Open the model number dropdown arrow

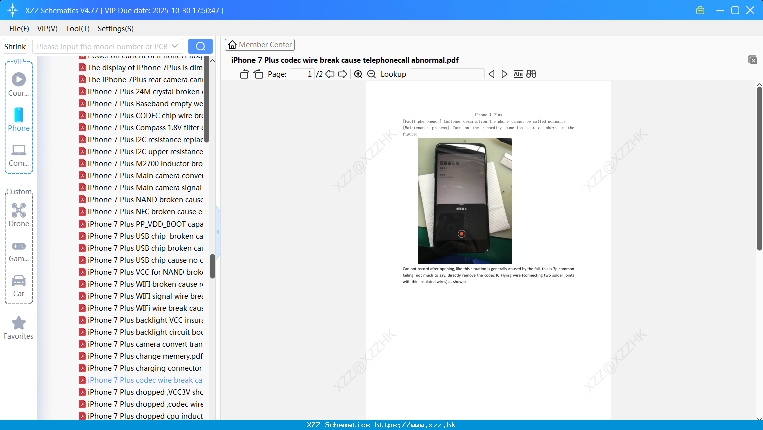[x=175, y=46]
